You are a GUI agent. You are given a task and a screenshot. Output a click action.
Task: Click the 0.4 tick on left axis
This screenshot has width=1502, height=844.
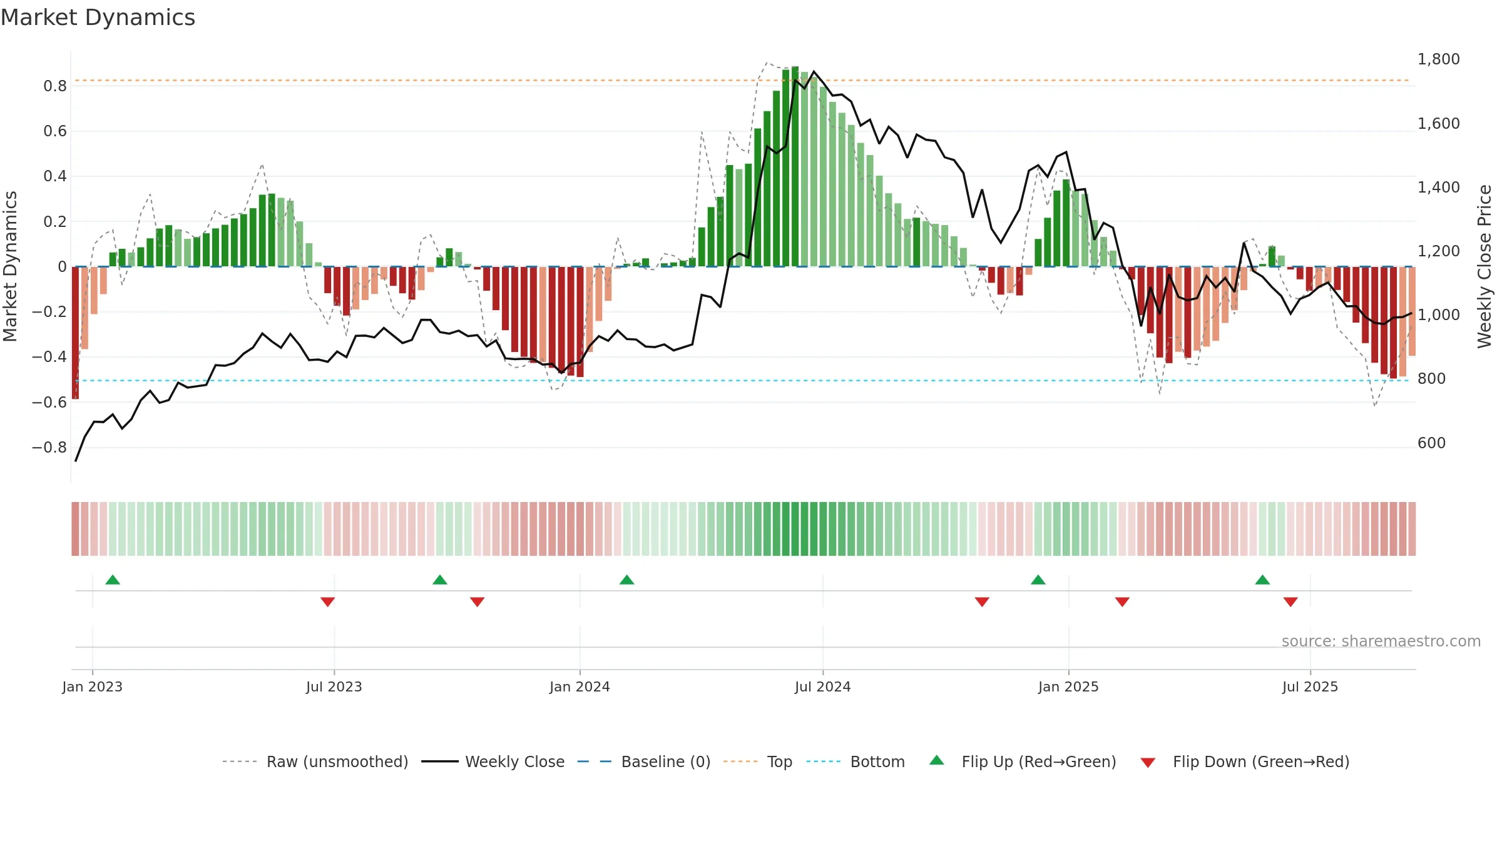click(x=55, y=176)
